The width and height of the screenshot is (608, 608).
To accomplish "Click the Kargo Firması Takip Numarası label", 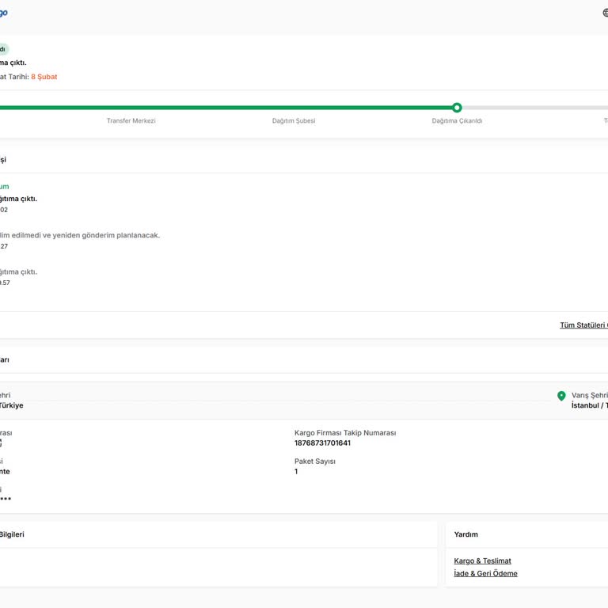I will pyautogui.click(x=345, y=433).
